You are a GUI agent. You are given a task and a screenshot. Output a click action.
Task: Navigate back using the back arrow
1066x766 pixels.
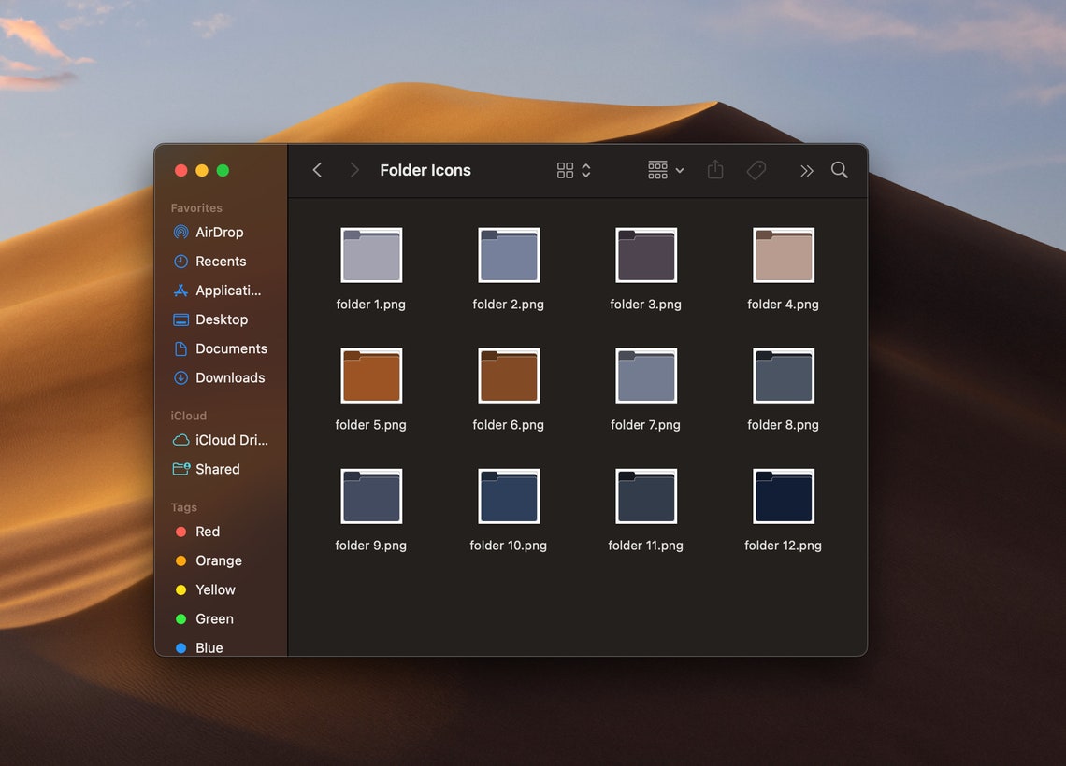click(x=317, y=170)
